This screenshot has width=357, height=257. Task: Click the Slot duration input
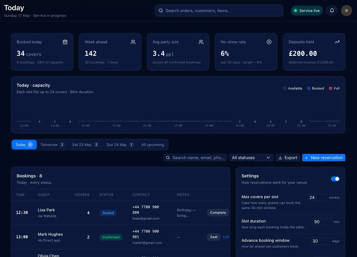point(322,222)
